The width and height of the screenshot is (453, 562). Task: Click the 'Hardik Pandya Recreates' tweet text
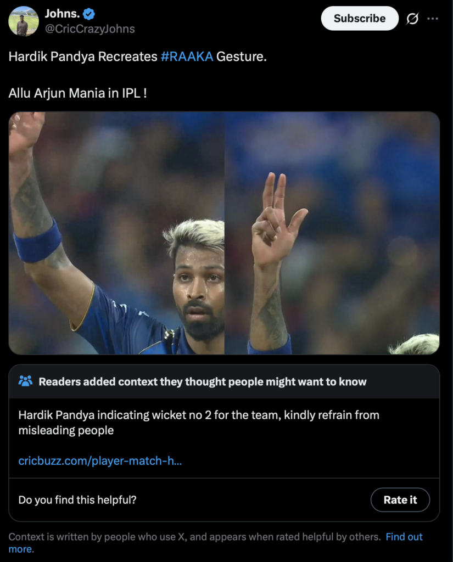pos(83,57)
